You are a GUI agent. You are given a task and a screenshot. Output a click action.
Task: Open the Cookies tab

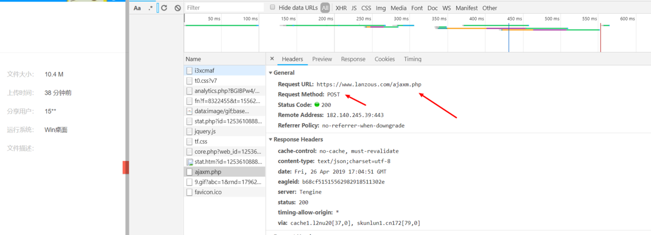[385, 59]
